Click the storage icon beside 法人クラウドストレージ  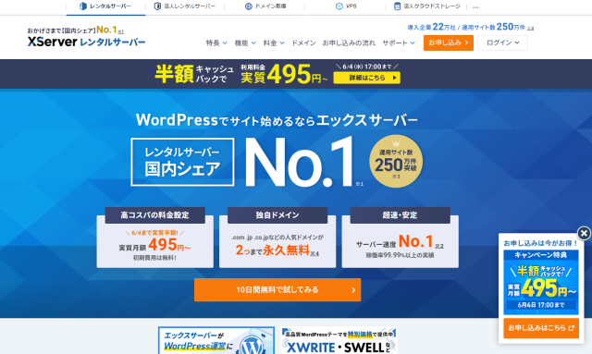[x=397, y=6]
